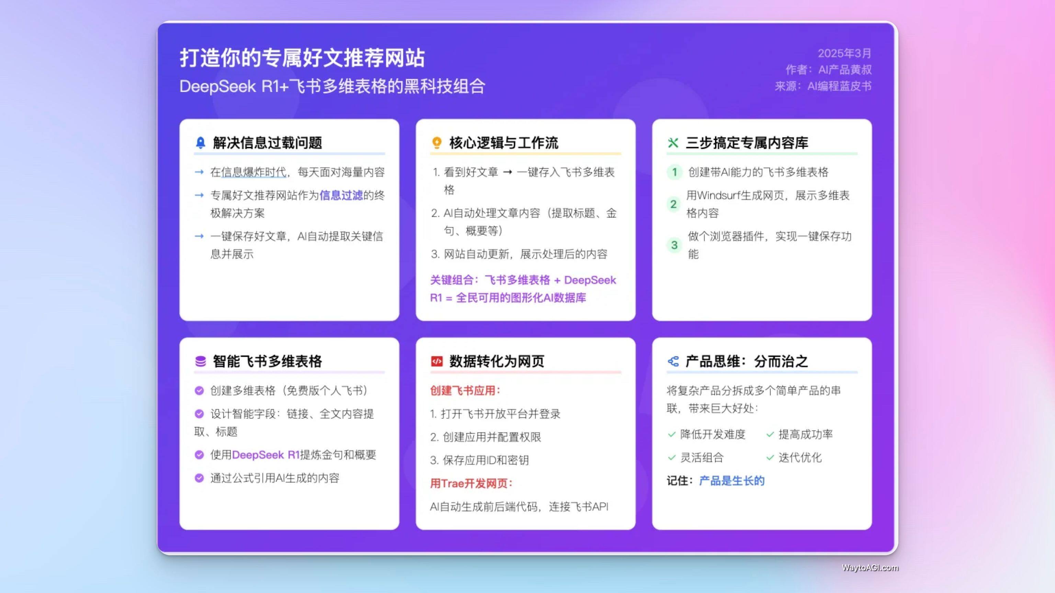1055x593 pixels.
Task: Click green step badge 1 beside 创建带AI能力
Action: (674, 172)
